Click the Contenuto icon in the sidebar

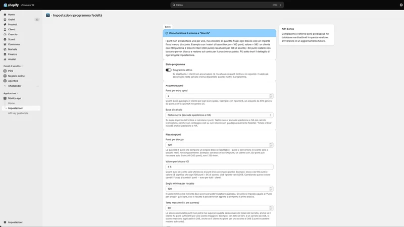click(x=5, y=44)
